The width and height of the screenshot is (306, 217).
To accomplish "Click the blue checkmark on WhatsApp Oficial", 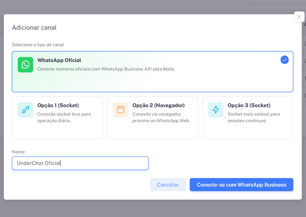I will pos(284,60).
